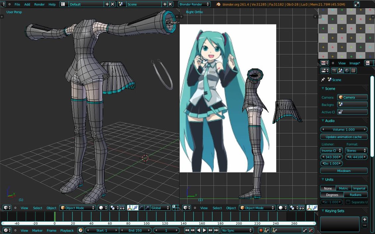Click the pin icon beside Scene
Screen dimensions: 375x234
[x=323, y=80]
